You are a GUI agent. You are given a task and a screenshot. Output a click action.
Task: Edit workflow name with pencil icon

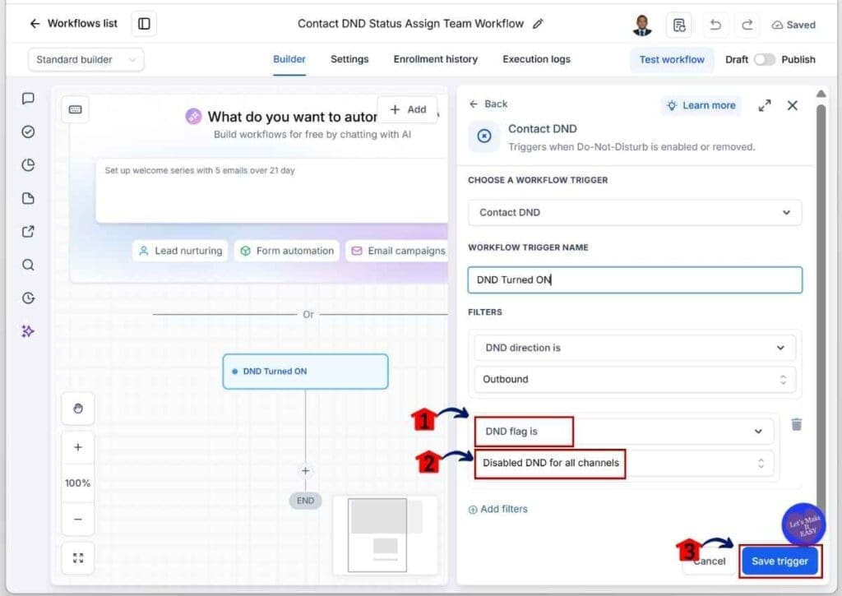coord(538,24)
